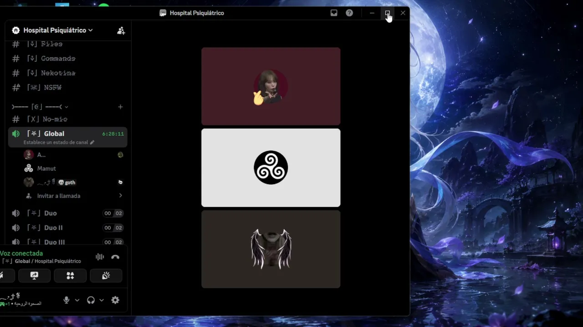
Task: Select the goth-tagged user in voice list
Action: pyautogui.click(x=73, y=182)
